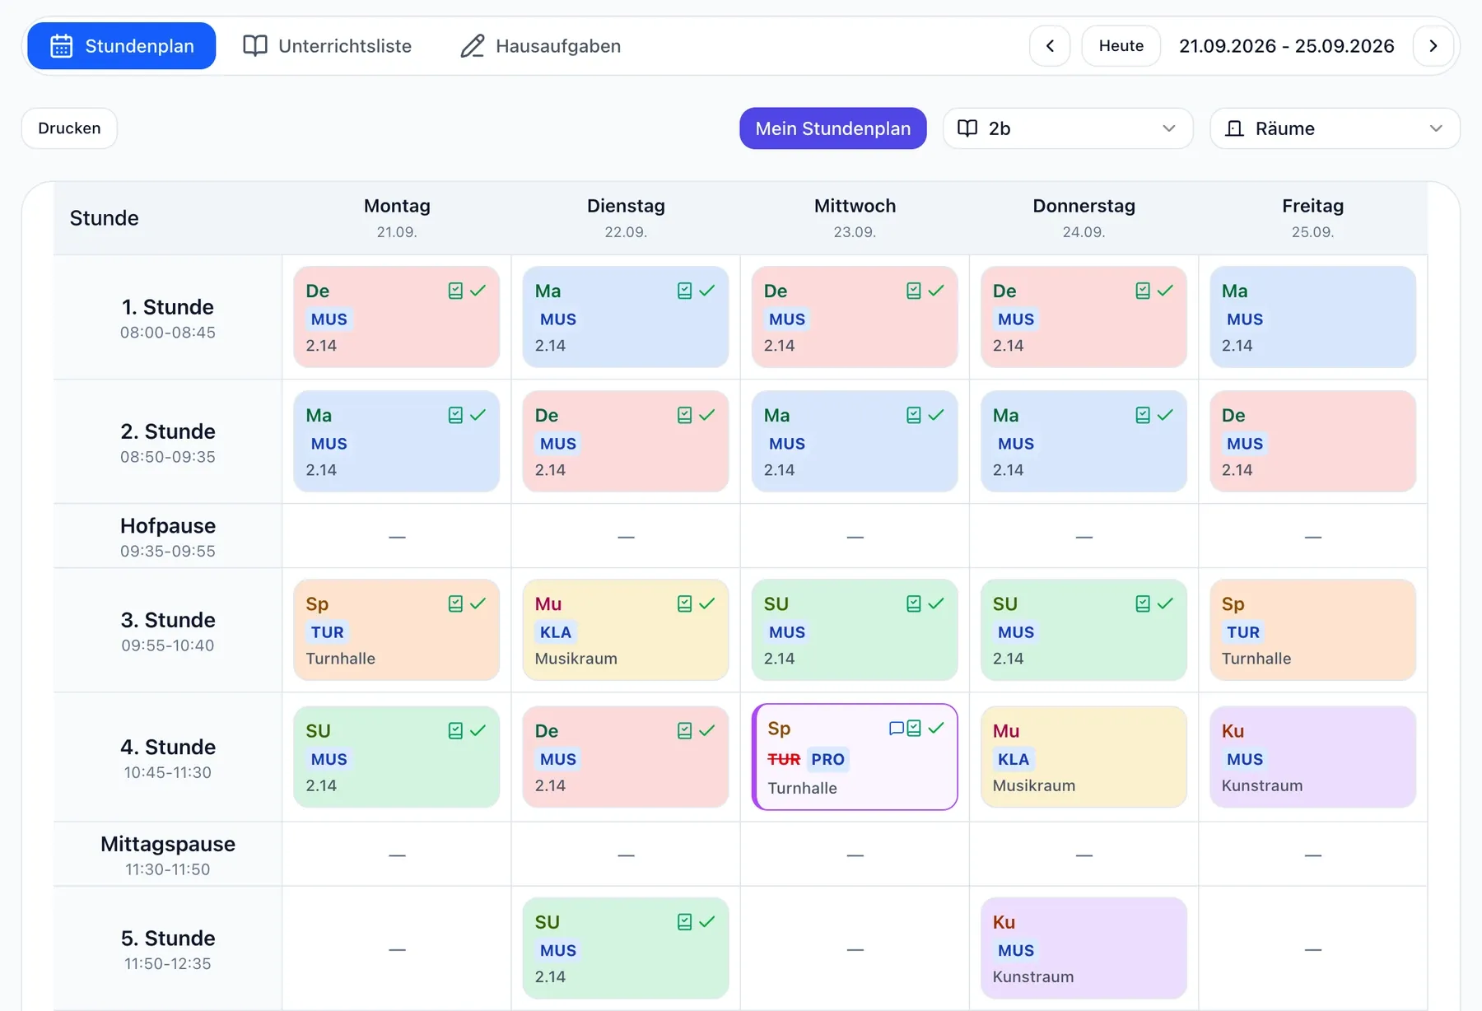Click the checklist icon on Monday Sp Turnhalle lesson
This screenshot has height=1011, width=1482.
pyautogui.click(x=455, y=603)
